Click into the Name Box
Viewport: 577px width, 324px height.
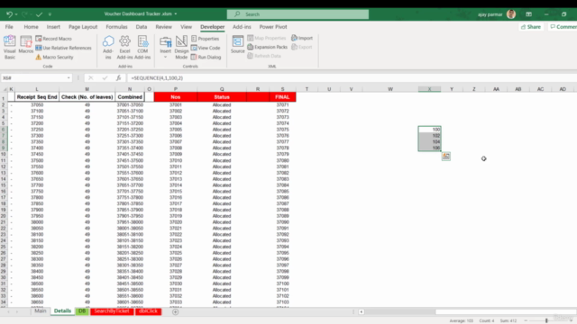coord(33,78)
